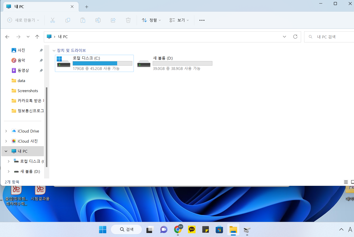Open the three-dot more options menu
Viewport: 354px width, 237px height.
tap(202, 20)
